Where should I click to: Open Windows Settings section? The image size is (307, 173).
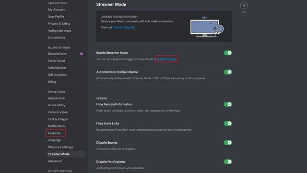[60, 147]
